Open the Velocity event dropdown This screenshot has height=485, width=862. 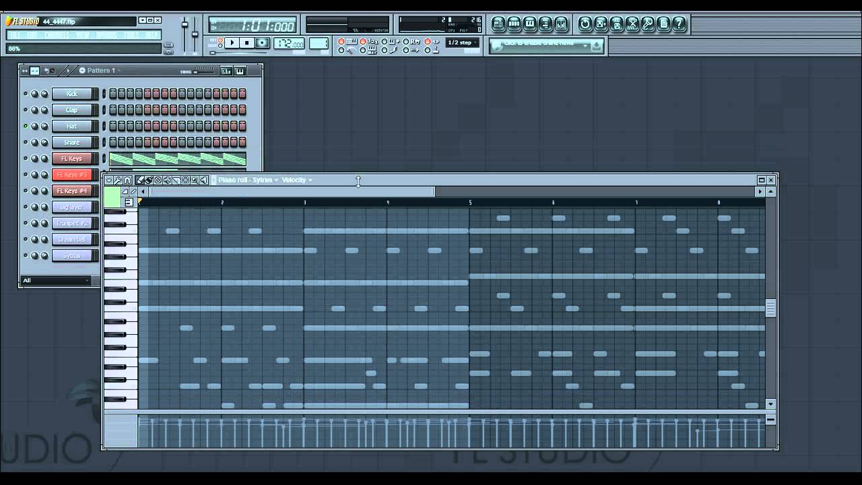tap(297, 180)
